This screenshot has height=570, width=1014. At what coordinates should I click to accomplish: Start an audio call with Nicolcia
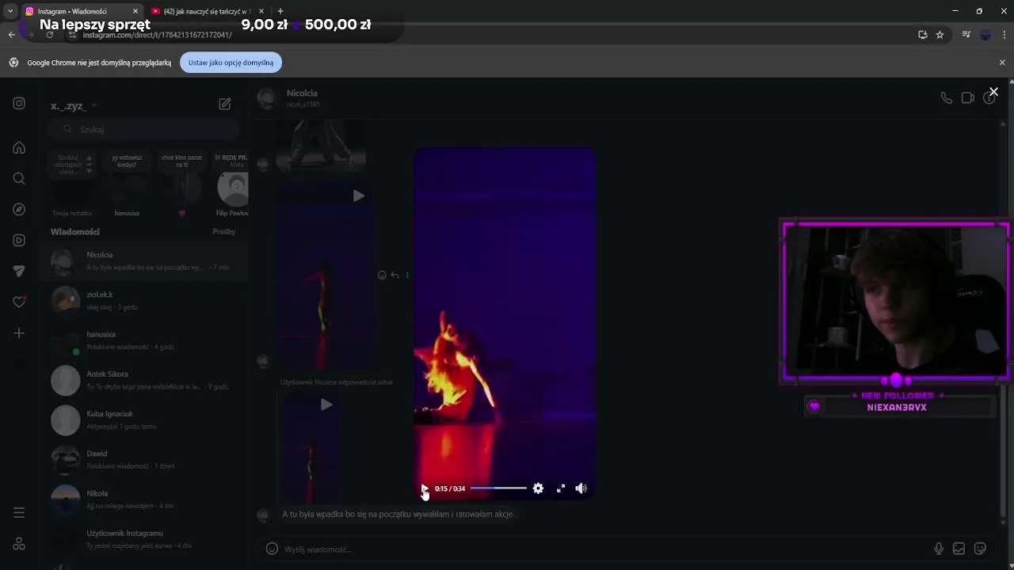(x=946, y=98)
